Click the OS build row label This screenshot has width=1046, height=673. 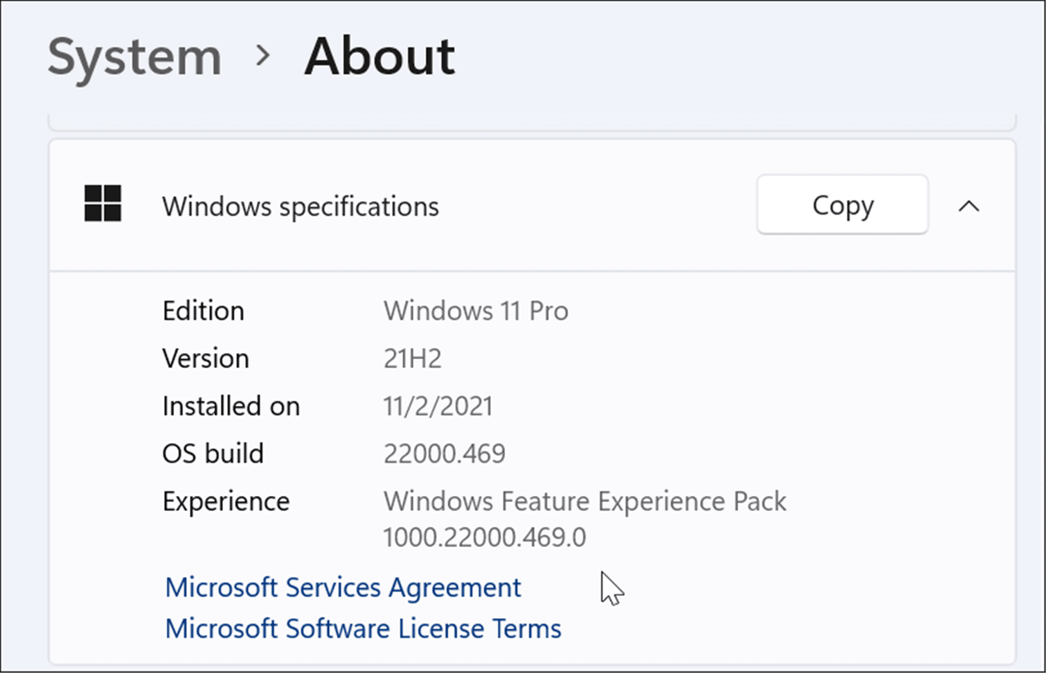click(213, 453)
